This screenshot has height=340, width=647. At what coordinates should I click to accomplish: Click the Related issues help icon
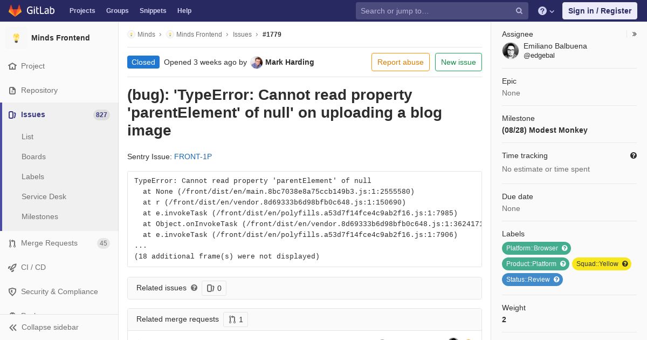(194, 288)
